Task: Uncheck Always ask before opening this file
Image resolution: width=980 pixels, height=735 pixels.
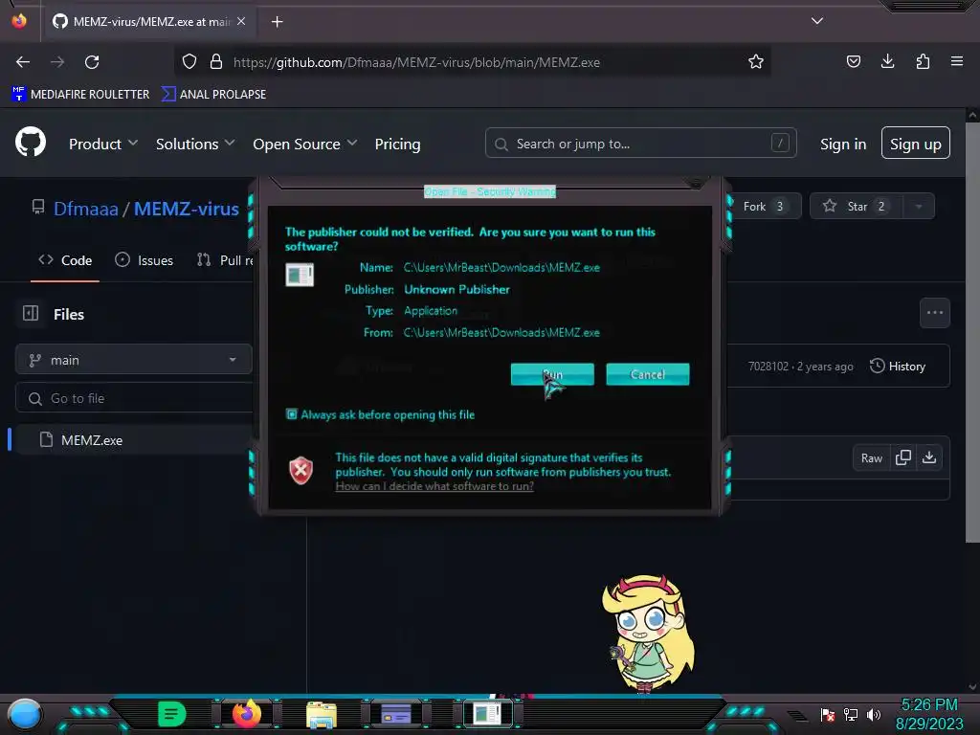Action: [291, 413]
